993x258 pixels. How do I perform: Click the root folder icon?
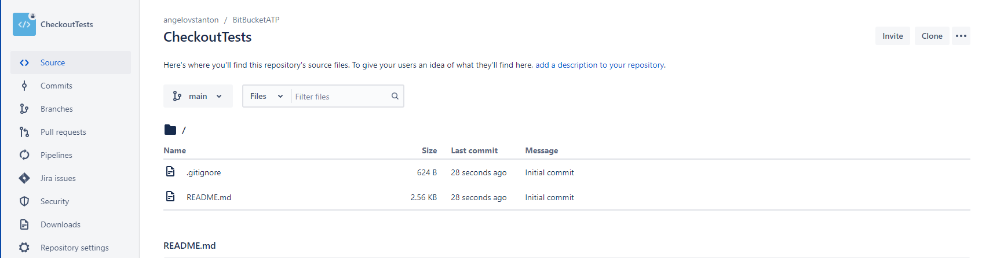pos(170,130)
